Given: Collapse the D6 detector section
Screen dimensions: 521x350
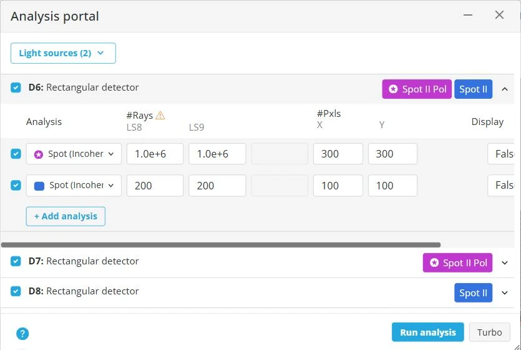Looking at the screenshot, I should pyautogui.click(x=505, y=89).
